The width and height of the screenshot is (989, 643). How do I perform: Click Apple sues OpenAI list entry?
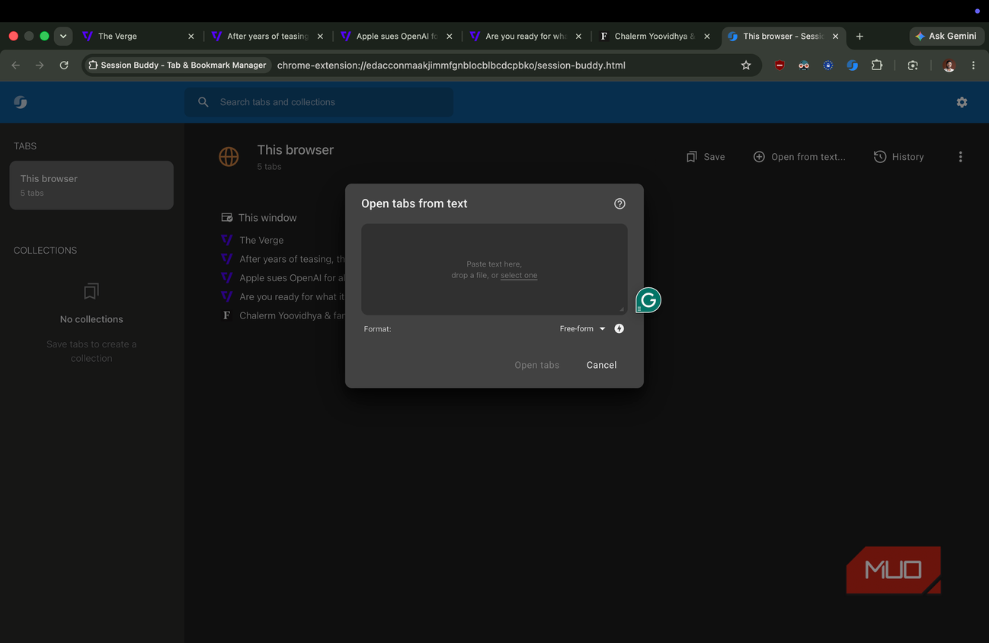tap(292, 278)
